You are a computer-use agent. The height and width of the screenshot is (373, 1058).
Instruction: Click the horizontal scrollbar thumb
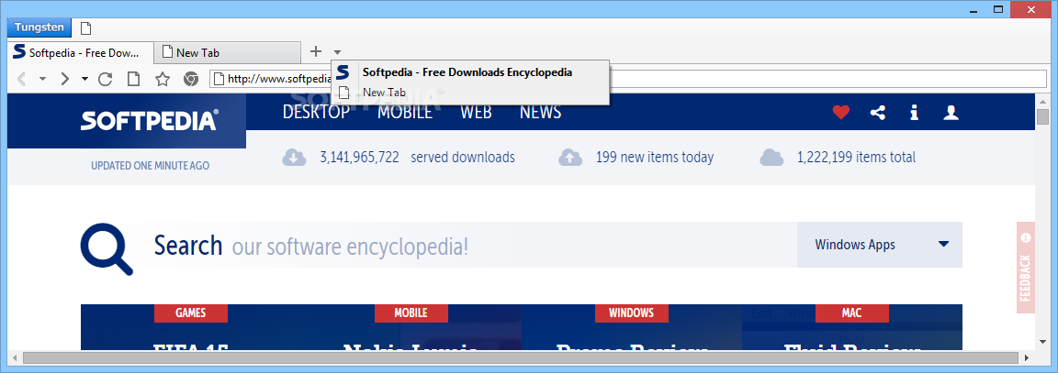point(520,357)
